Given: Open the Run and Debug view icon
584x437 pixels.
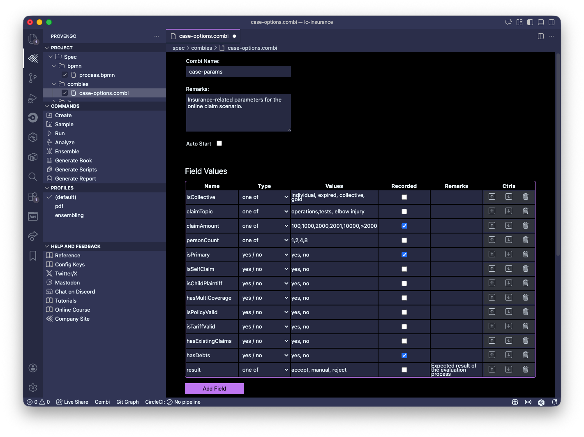Looking at the screenshot, I should click(x=33, y=98).
